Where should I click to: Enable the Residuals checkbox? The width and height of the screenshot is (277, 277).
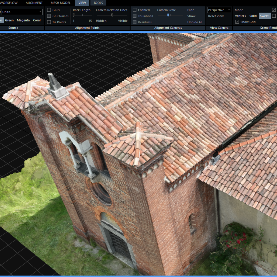click(x=135, y=22)
